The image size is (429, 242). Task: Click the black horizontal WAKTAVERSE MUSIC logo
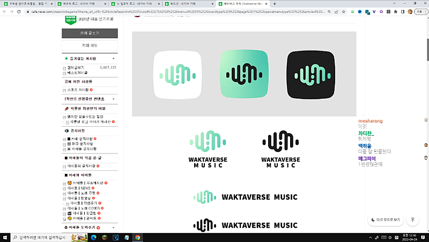click(x=246, y=225)
